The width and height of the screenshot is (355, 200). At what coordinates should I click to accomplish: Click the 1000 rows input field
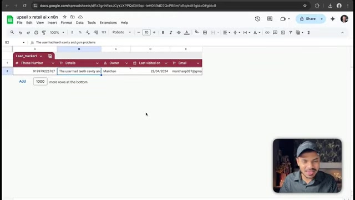(40, 82)
